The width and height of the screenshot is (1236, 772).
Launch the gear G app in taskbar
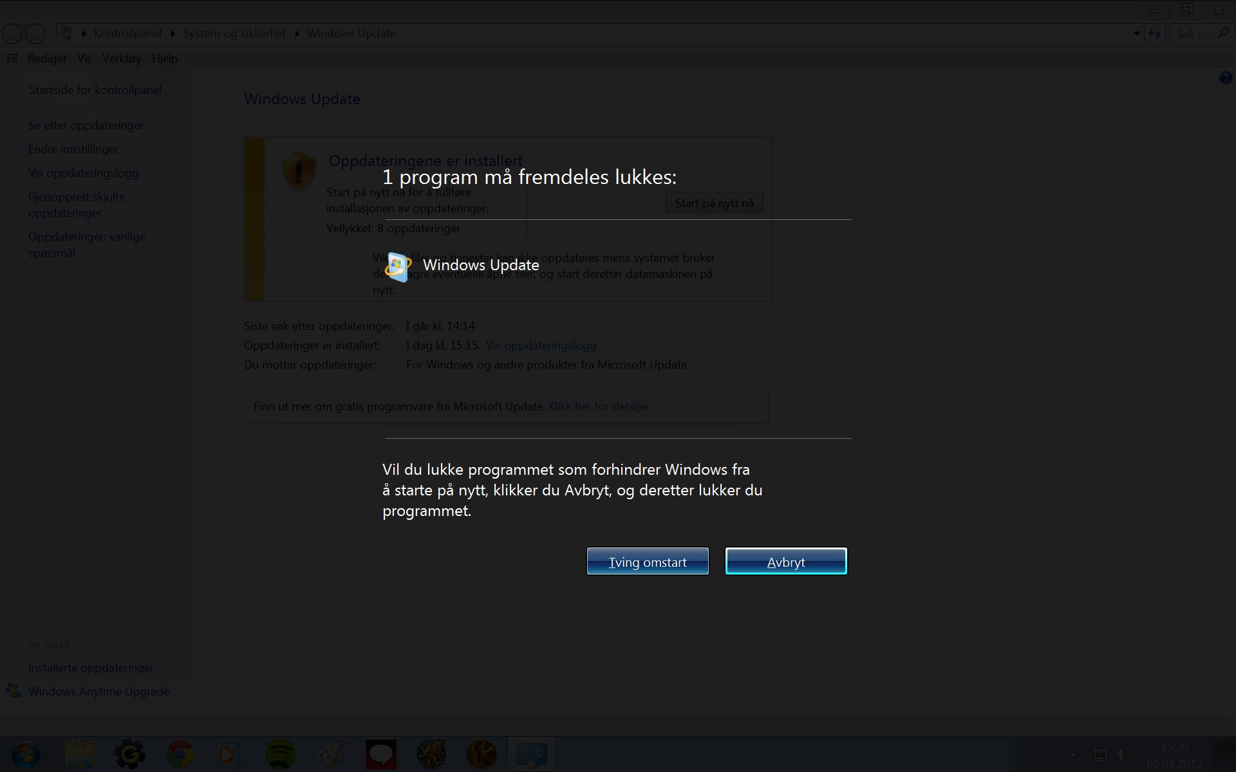(x=130, y=755)
